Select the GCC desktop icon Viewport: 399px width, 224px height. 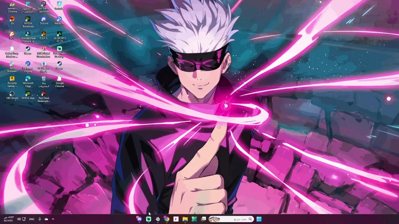(12, 35)
